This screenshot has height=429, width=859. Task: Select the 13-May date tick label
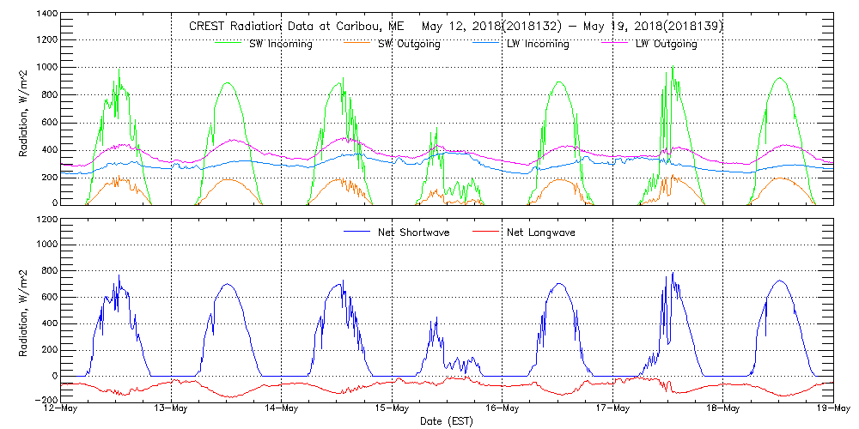point(171,408)
